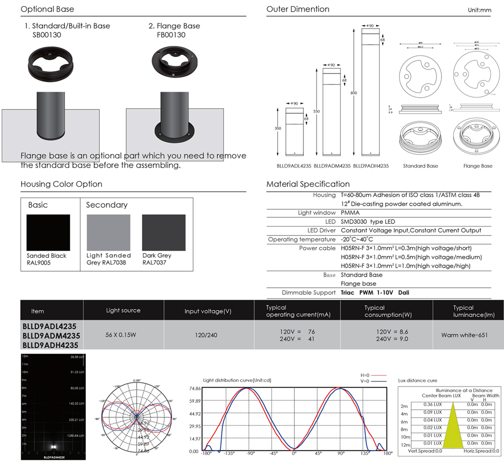Click the circular polar light distribution diagram
This screenshot has height=462, width=504.
click(137, 418)
